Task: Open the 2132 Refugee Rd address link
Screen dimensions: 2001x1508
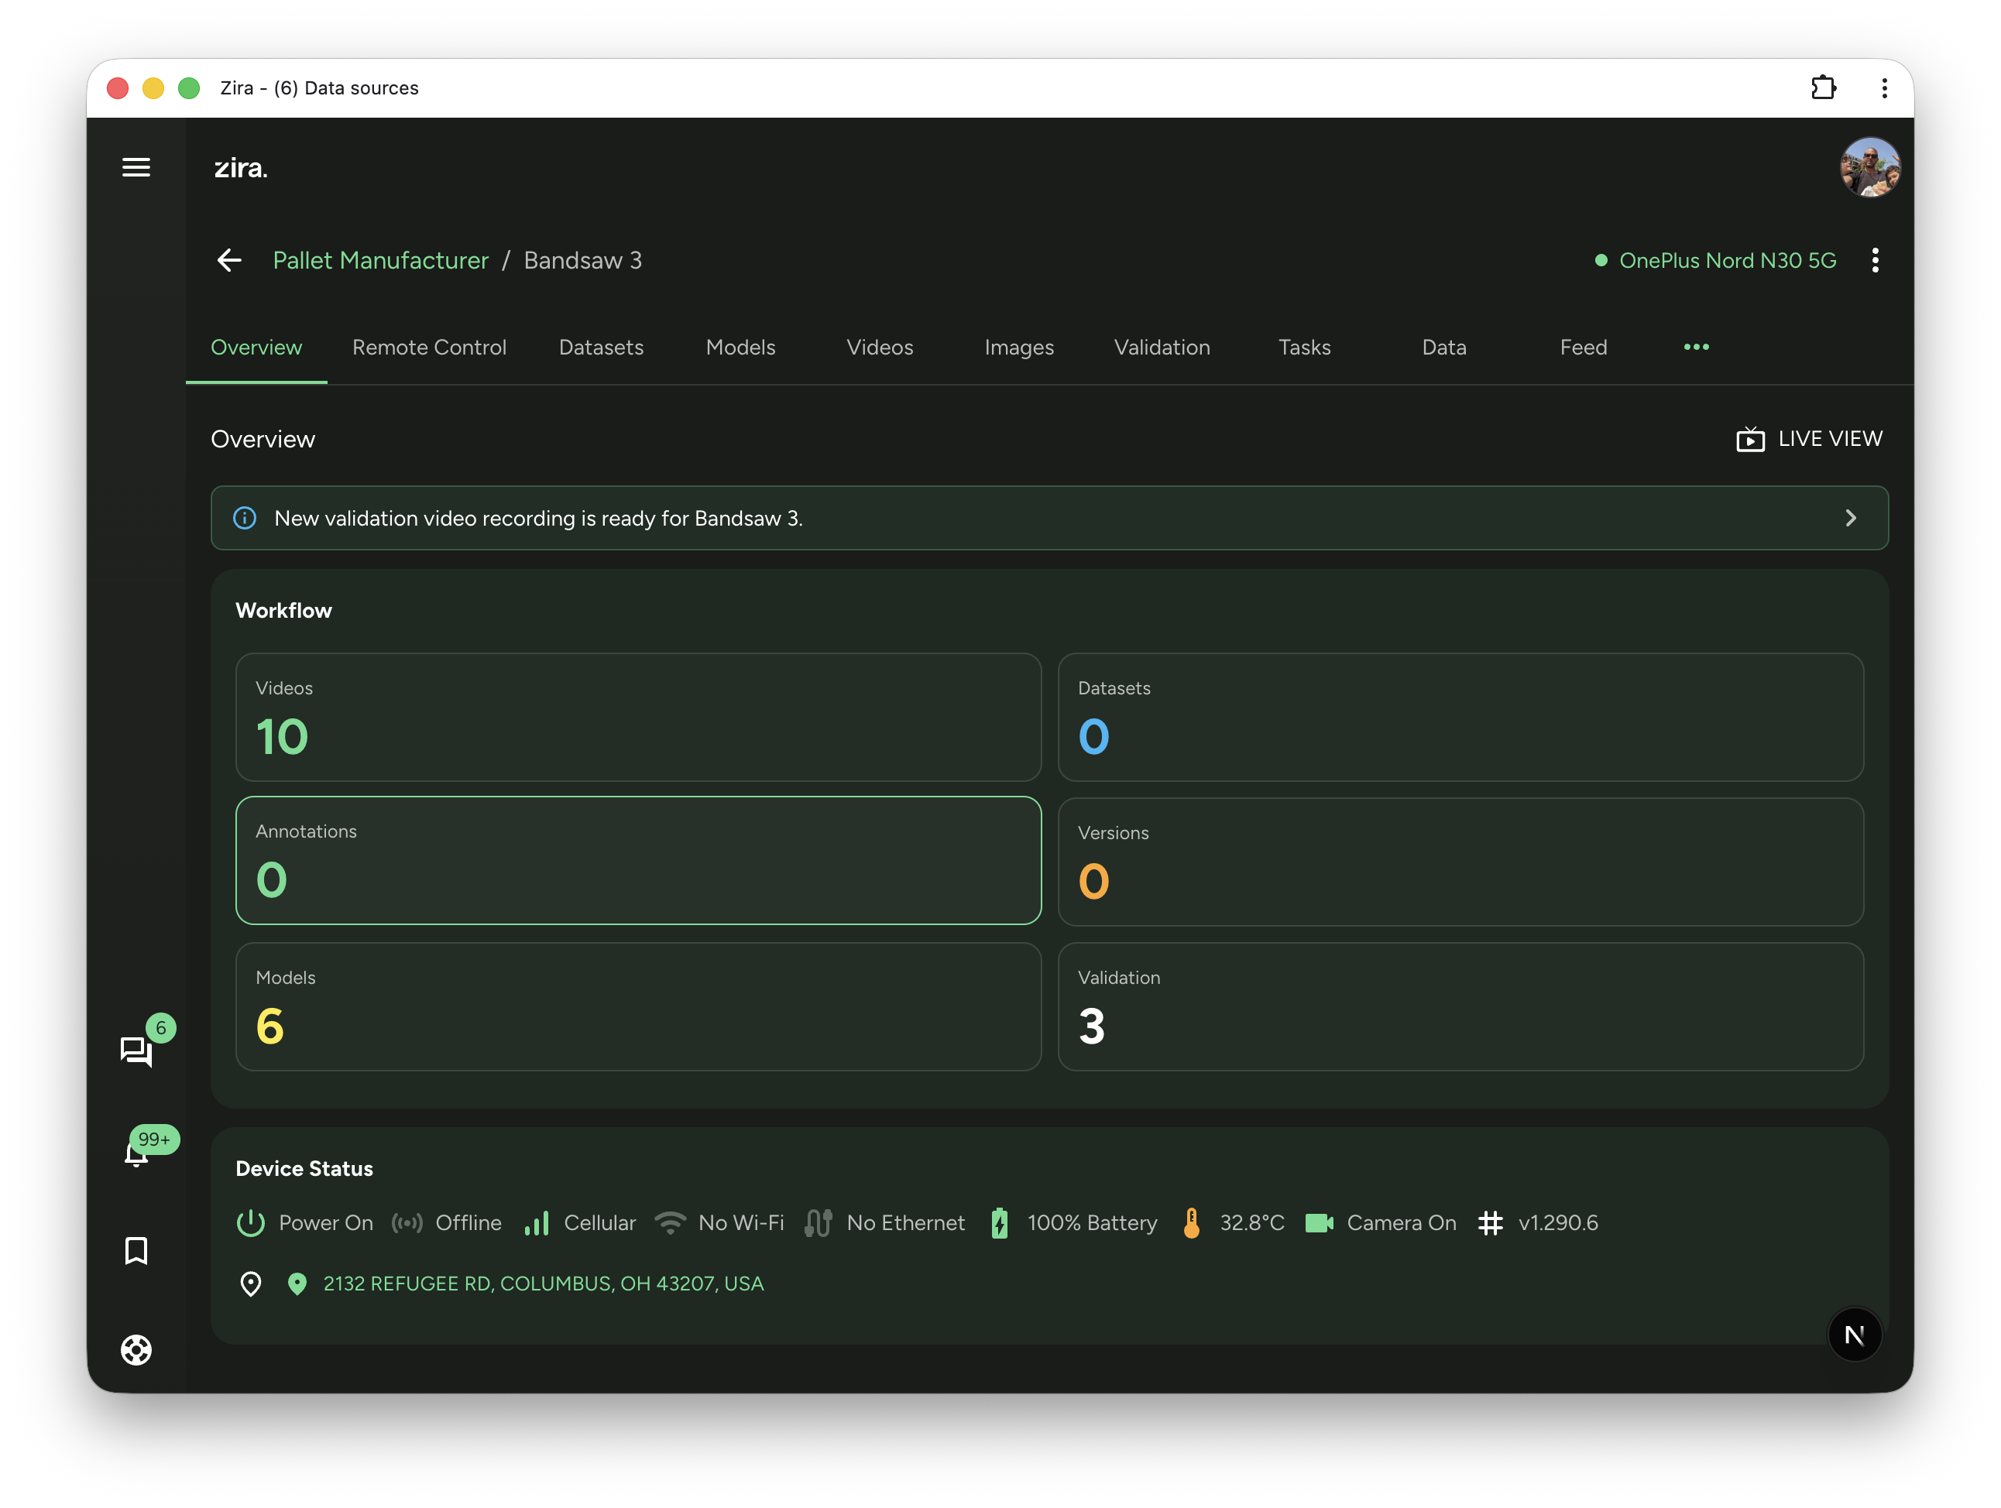Action: point(543,1284)
